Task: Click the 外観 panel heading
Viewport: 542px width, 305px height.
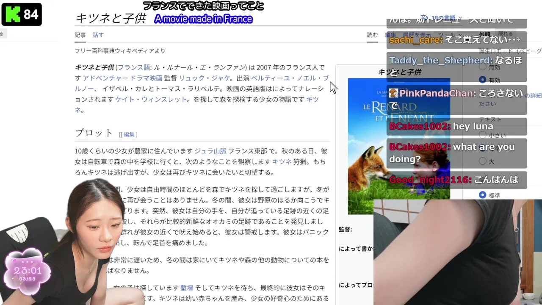Action: [x=485, y=34]
